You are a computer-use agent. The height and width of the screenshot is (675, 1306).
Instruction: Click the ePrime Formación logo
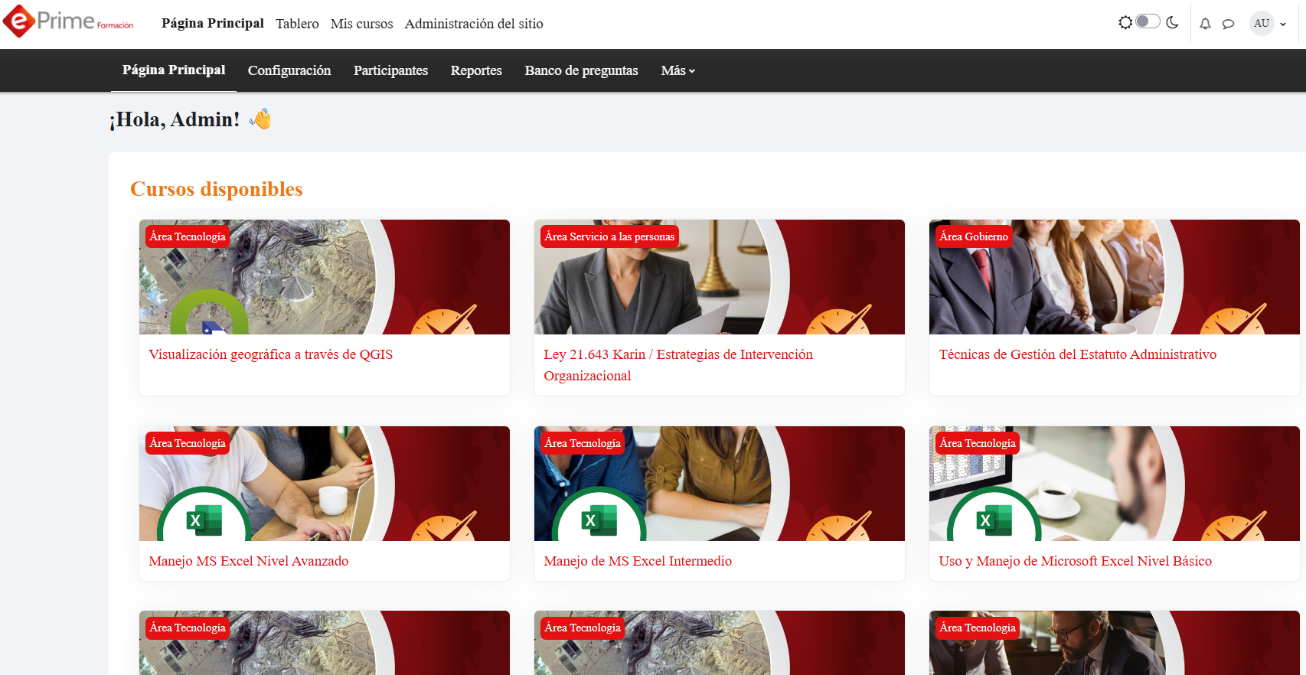click(69, 21)
